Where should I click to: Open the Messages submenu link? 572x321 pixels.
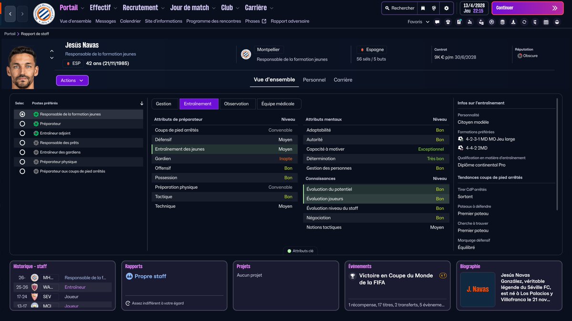(105, 21)
